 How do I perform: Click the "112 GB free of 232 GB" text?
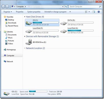pos(75,33)
